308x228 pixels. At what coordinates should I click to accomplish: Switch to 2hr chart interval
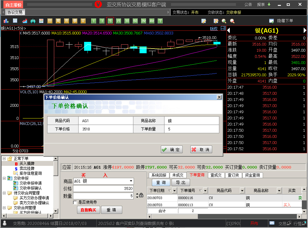coord(144,21)
